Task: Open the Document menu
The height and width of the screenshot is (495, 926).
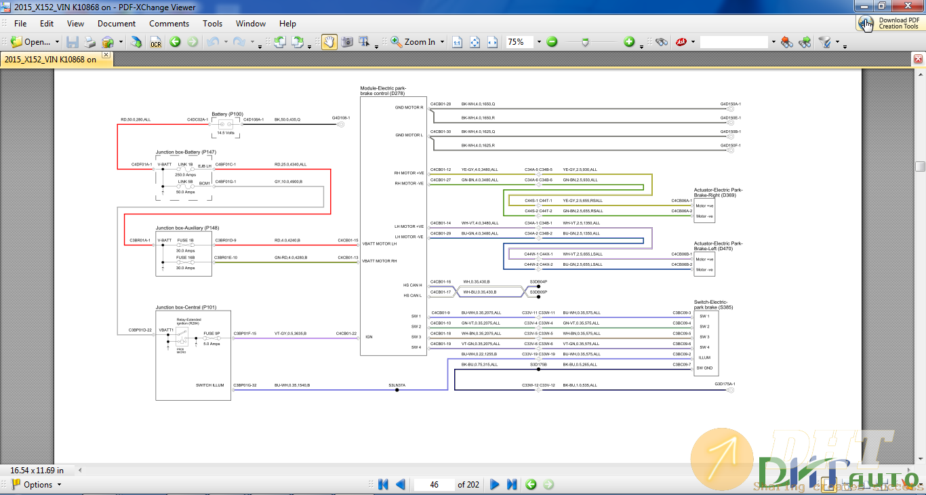Action: [x=117, y=23]
